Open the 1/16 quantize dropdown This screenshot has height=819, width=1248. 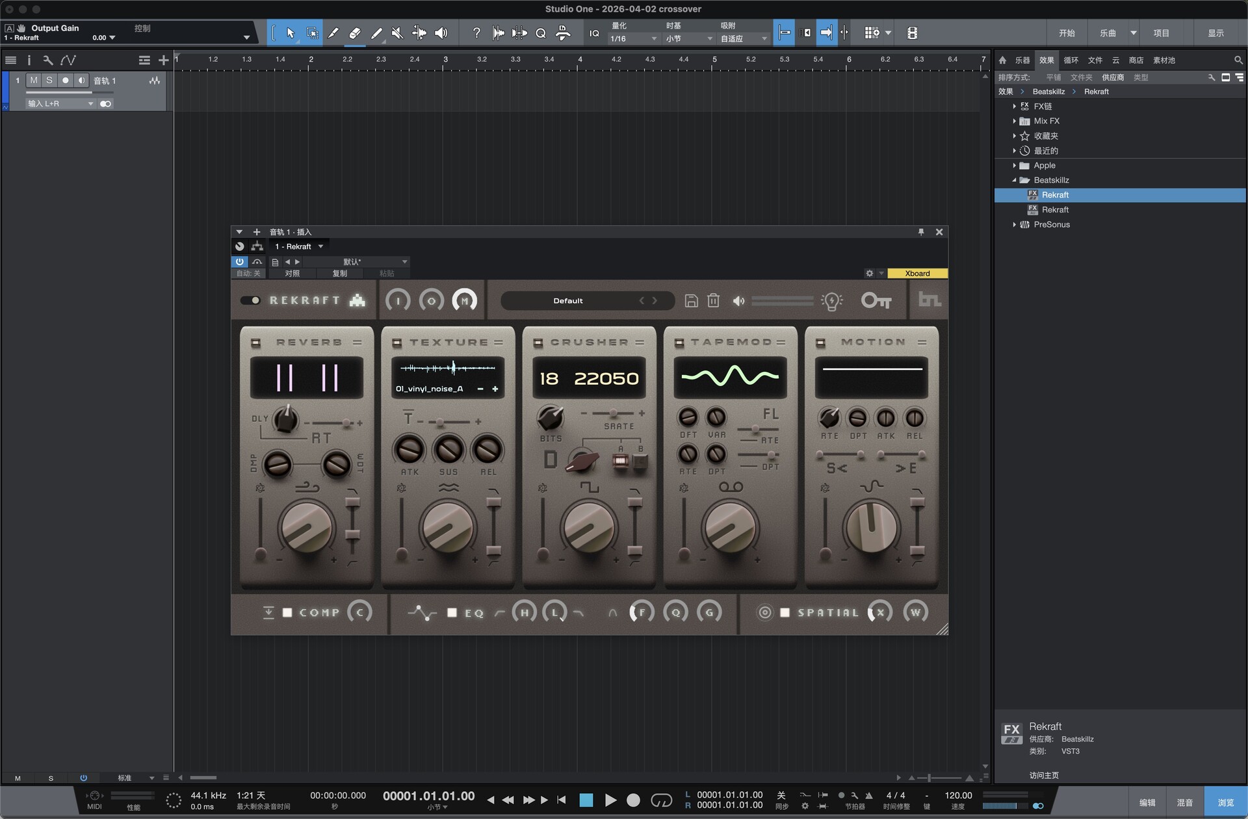(634, 39)
